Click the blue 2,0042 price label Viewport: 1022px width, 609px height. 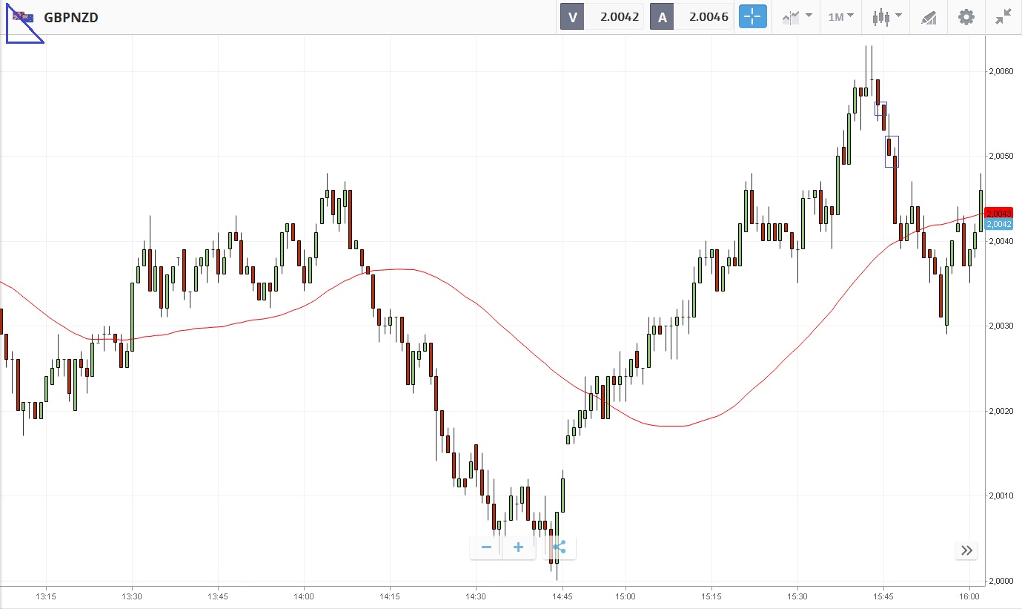click(999, 224)
